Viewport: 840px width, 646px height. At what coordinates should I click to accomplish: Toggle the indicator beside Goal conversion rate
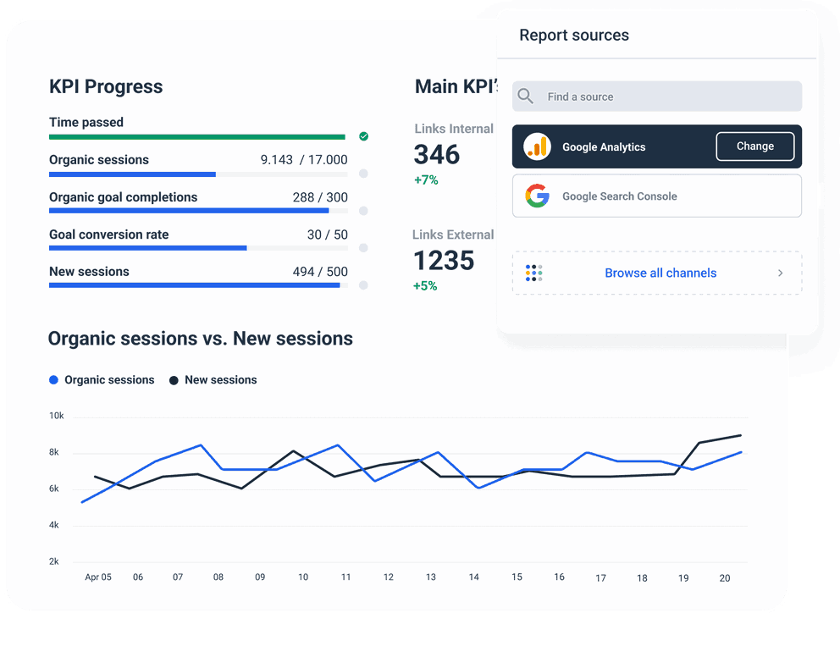coord(363,248)
